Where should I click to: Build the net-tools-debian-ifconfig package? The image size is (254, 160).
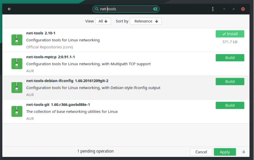[230, 82]
